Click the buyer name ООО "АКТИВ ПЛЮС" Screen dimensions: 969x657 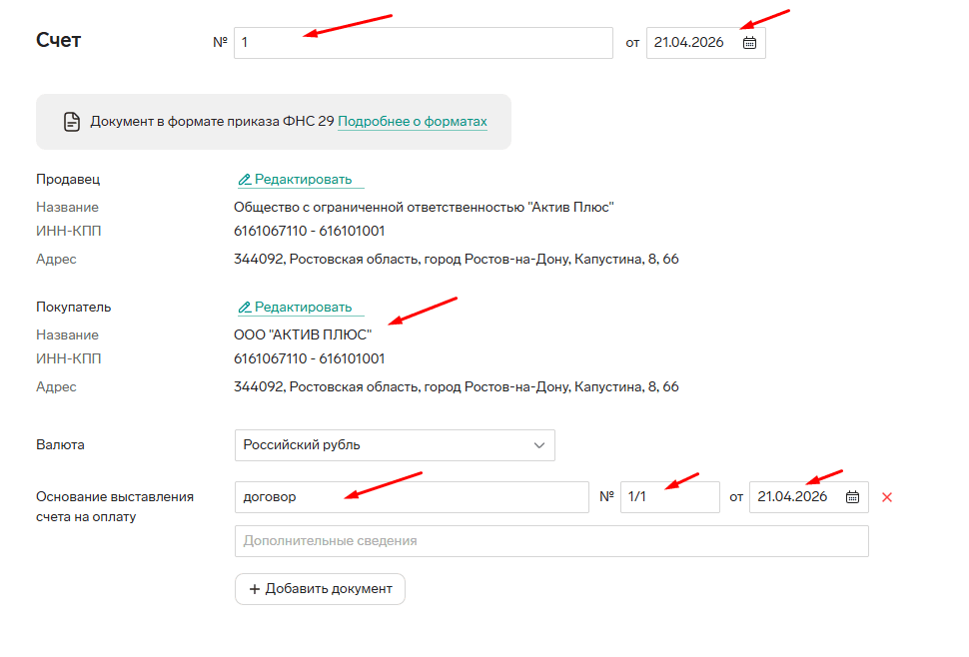pyautogui.click(x=303, y=334)
